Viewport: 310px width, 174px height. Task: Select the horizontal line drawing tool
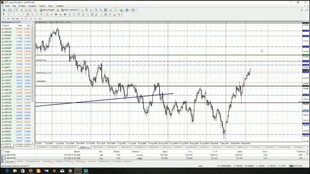click(x=18, y=14)
